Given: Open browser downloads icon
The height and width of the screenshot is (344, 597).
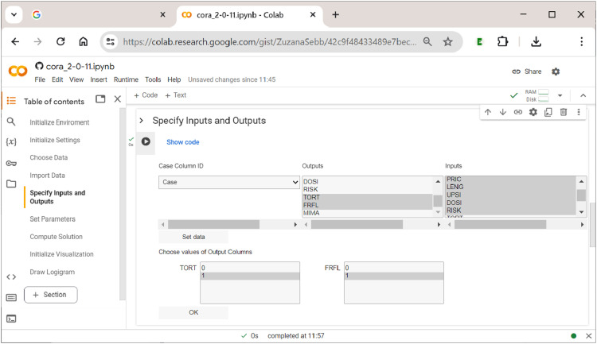Looking at the screenshot, I should tap(536, 41).
